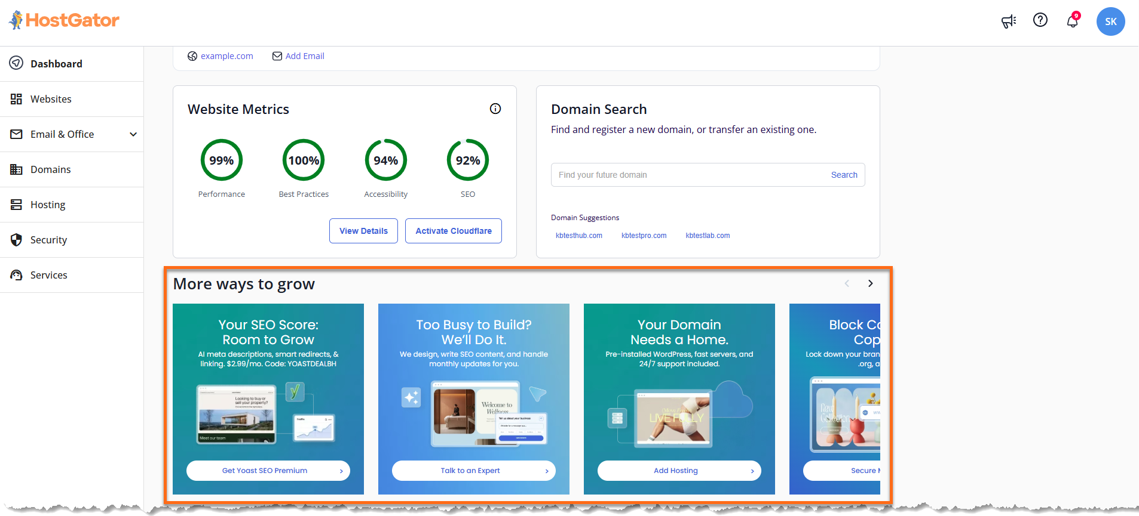Click the HostGator logo

click(x=64, y=20)
